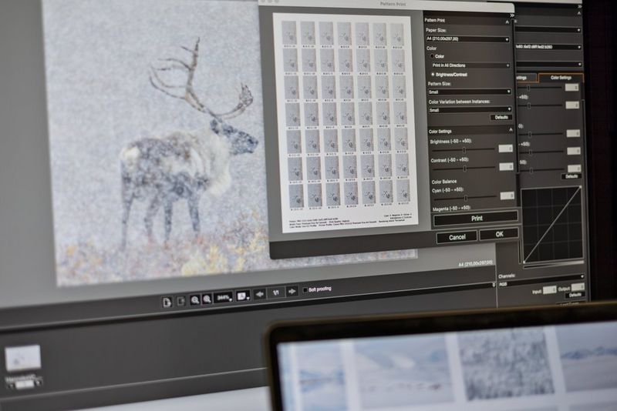The width and height of the screenshot is (617, 411).
Task: Open the zoom percentage dropdown
Action: tap(224, 298)
